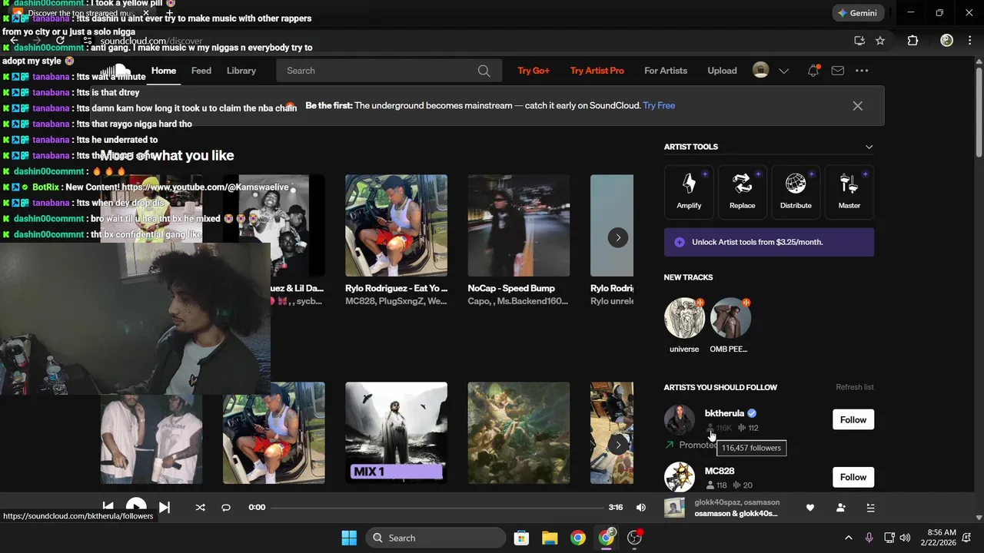Like the currently playing track
984x553 pixels.
(809, 508)
